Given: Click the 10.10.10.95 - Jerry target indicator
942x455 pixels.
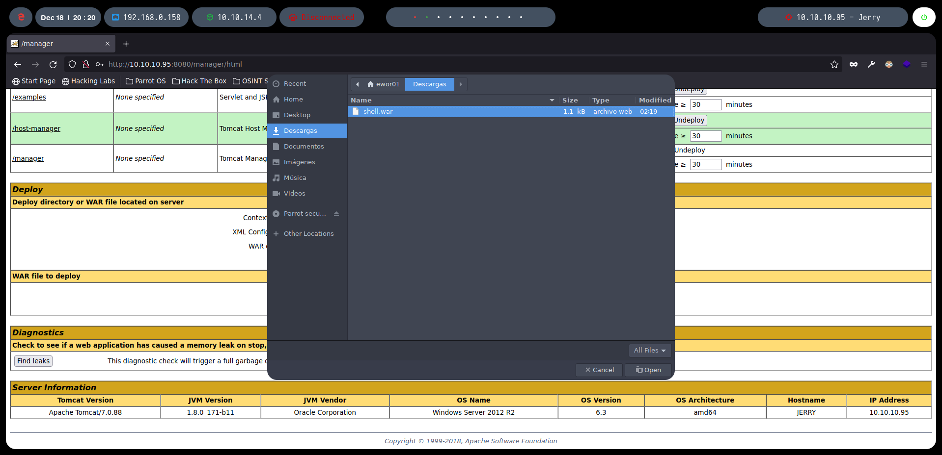Looking at the screenshot, I should (x=832, y=17).
